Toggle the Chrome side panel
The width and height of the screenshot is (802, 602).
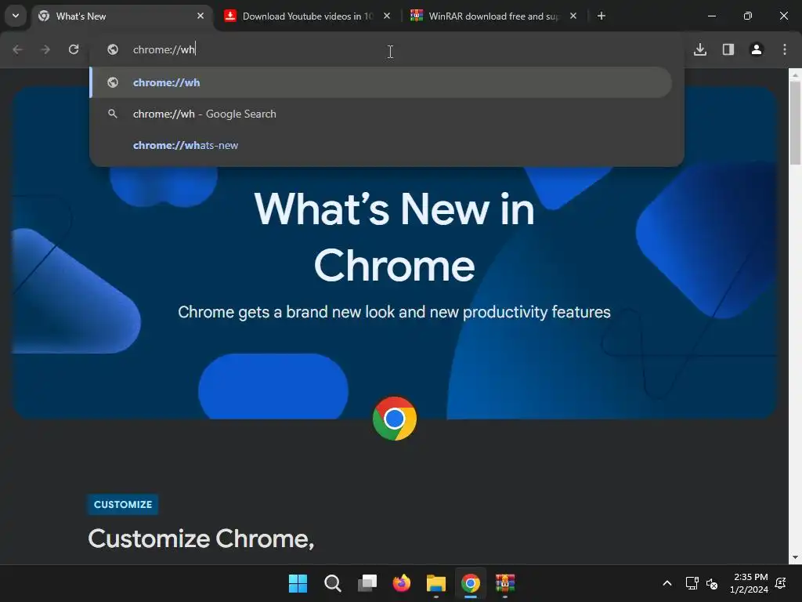pyautogui.click(x=728, y=49)
